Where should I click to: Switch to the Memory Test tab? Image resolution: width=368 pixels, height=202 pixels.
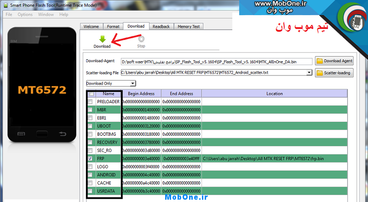(189, 27)
